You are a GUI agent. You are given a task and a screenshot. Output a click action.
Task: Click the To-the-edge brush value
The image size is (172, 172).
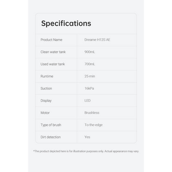coord(93,125)
